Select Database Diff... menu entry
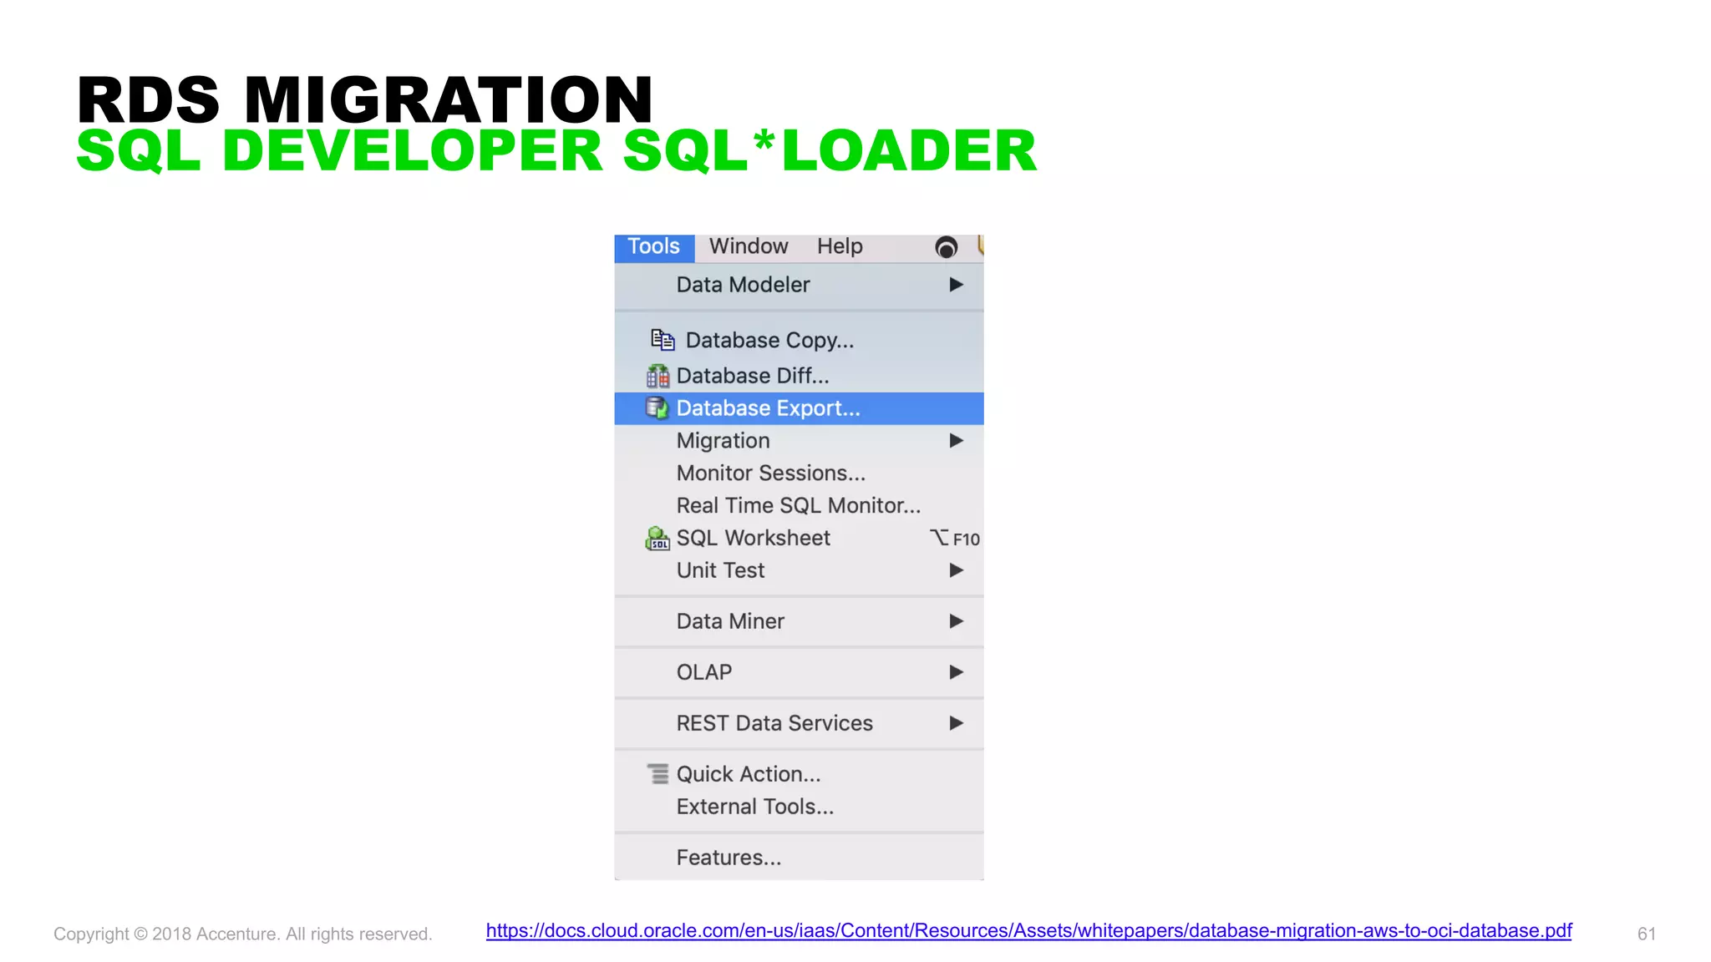The width and height of the screenshot is (1711, 962). (799, 376)
